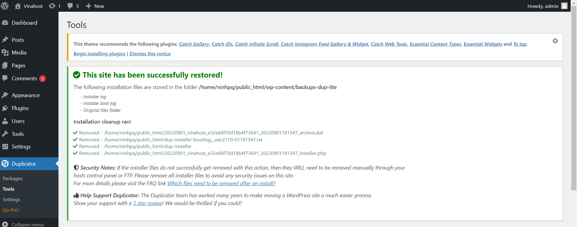This screenshot has height=227, width=577.
Task: Click the admin user avatar
Action: coord(564,6)
